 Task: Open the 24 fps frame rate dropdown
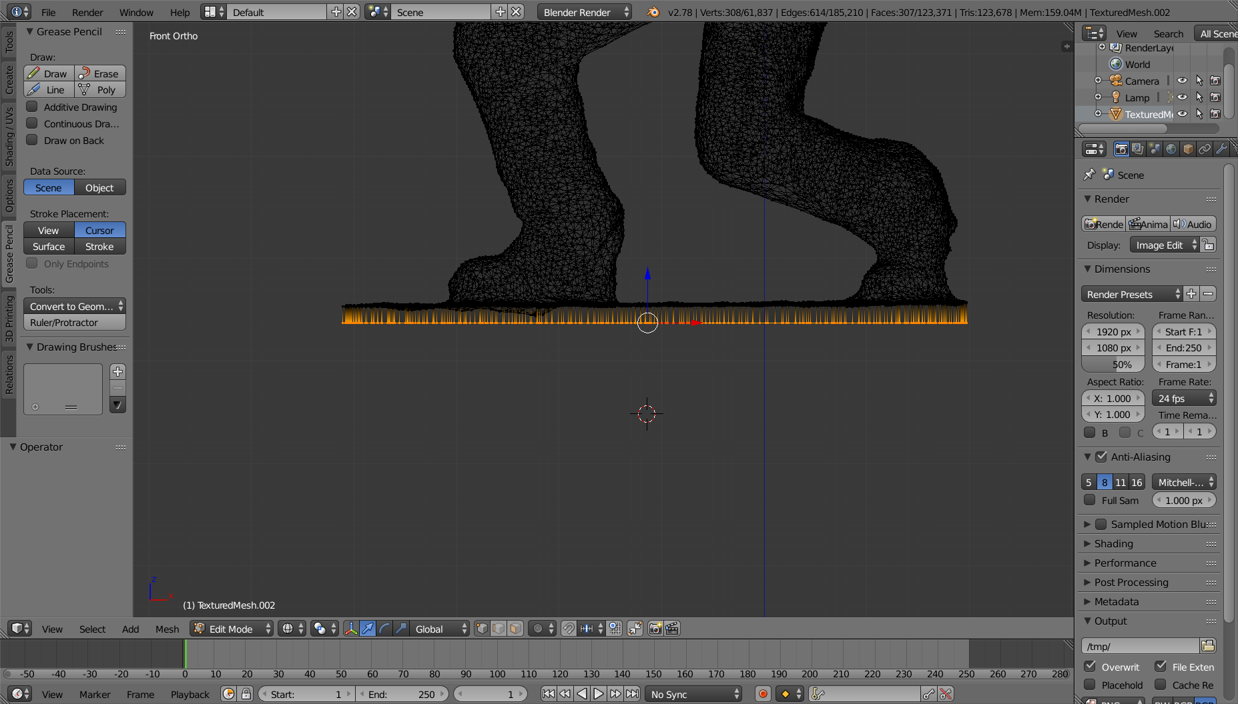point(1184,398)
